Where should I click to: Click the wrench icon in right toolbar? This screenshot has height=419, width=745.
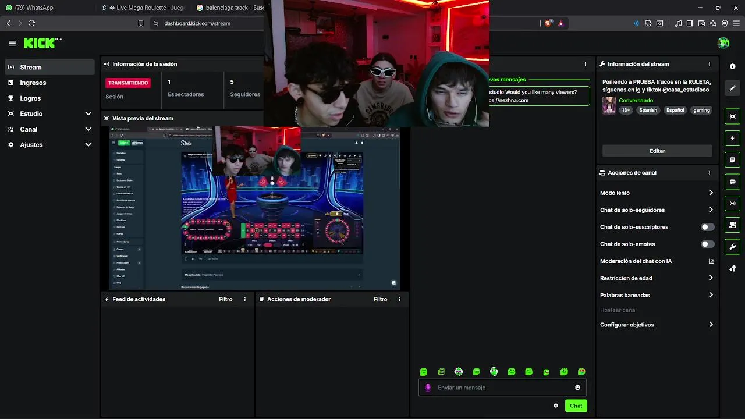point(732,247)
